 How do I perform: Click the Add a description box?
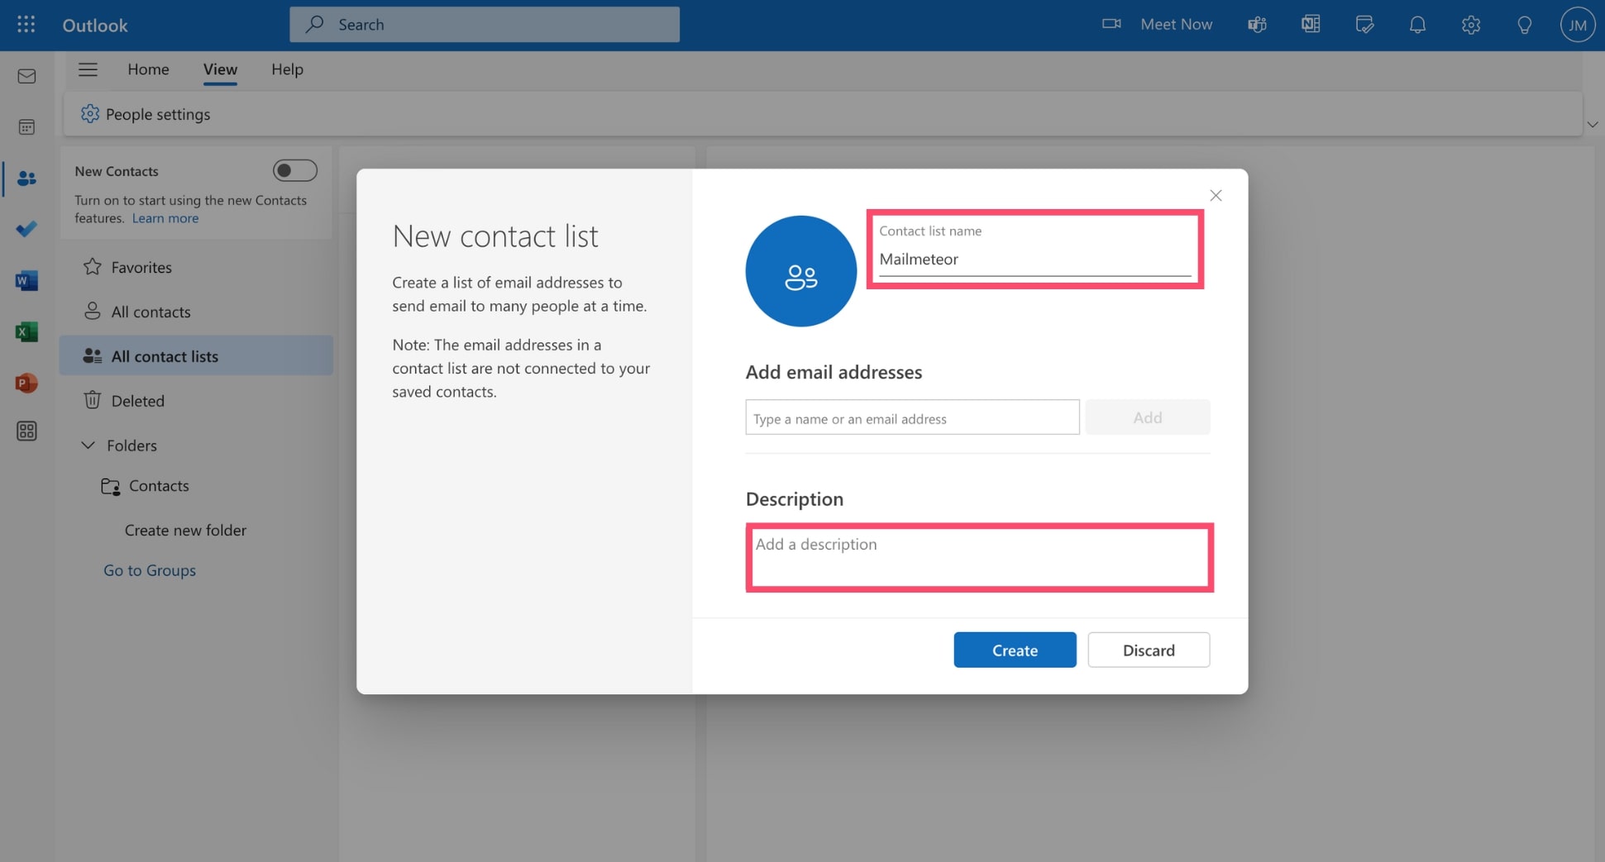click(979, 557)
